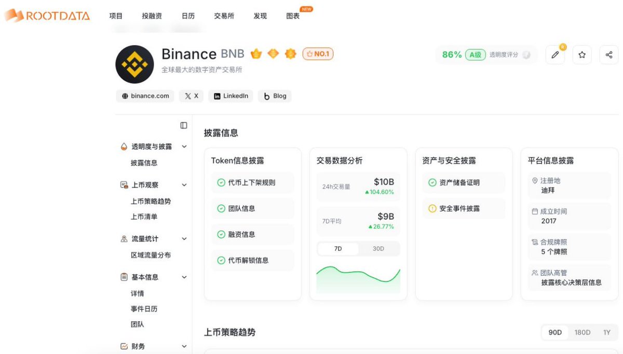The width and height of the screenshot is (623, 354).
Task: Click the Binance round logo avatar
Action: click(x=134, y=64)
